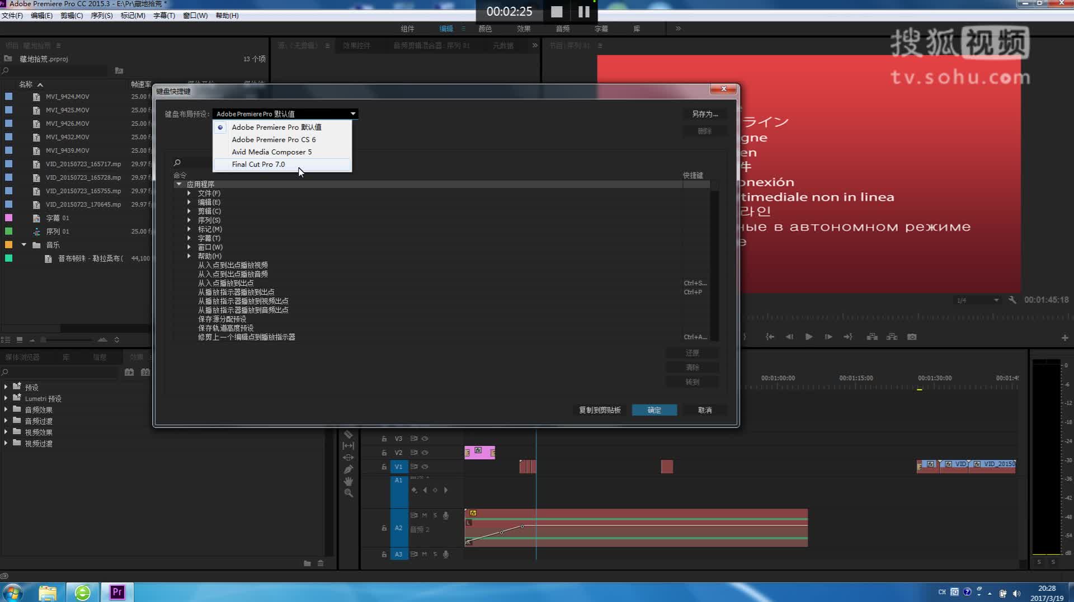Switch project panel to list view
The width and height of the screenshot is (1074, 602).
pyautogui.click(x=6, y=340)
